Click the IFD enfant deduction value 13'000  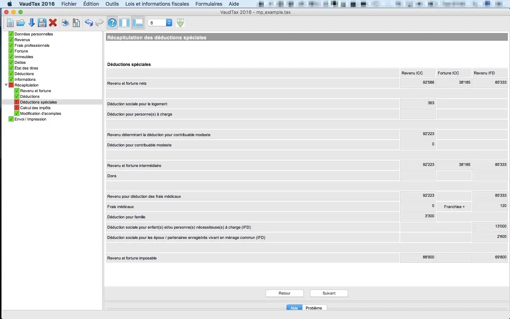click(x=490, y=227)
